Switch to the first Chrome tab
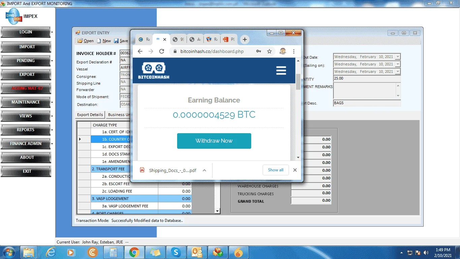460x259 pixels. point(144,39)
